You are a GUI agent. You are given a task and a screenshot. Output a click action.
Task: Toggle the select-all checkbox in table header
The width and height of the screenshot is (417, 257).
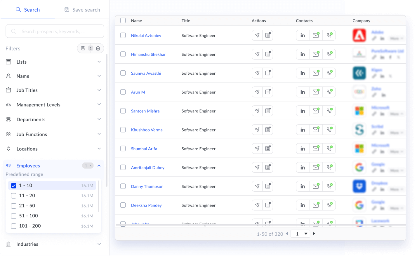123,21
